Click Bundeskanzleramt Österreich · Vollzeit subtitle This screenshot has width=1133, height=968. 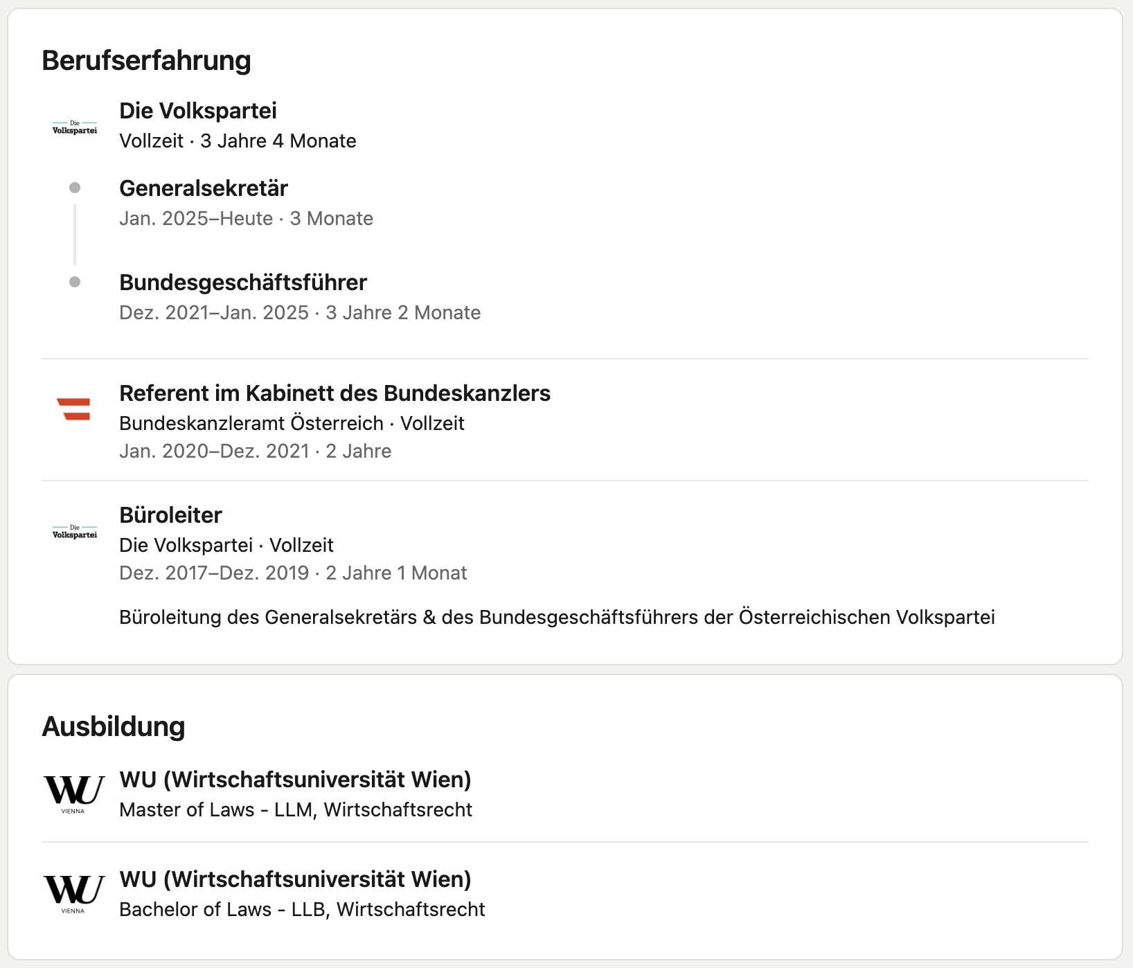(x=292, y=423)
